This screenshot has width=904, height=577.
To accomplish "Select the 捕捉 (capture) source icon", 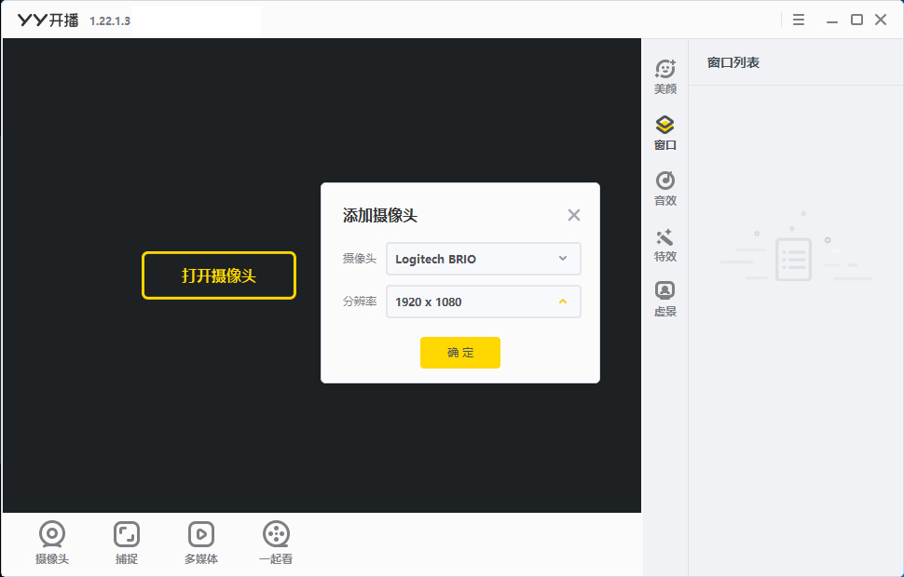I will tap(126, 542).
